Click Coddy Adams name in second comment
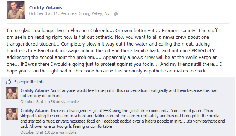 click(35, 111)
